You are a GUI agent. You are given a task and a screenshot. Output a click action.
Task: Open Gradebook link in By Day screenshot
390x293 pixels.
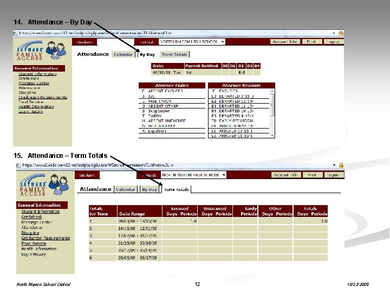click(x=29, y=79)
